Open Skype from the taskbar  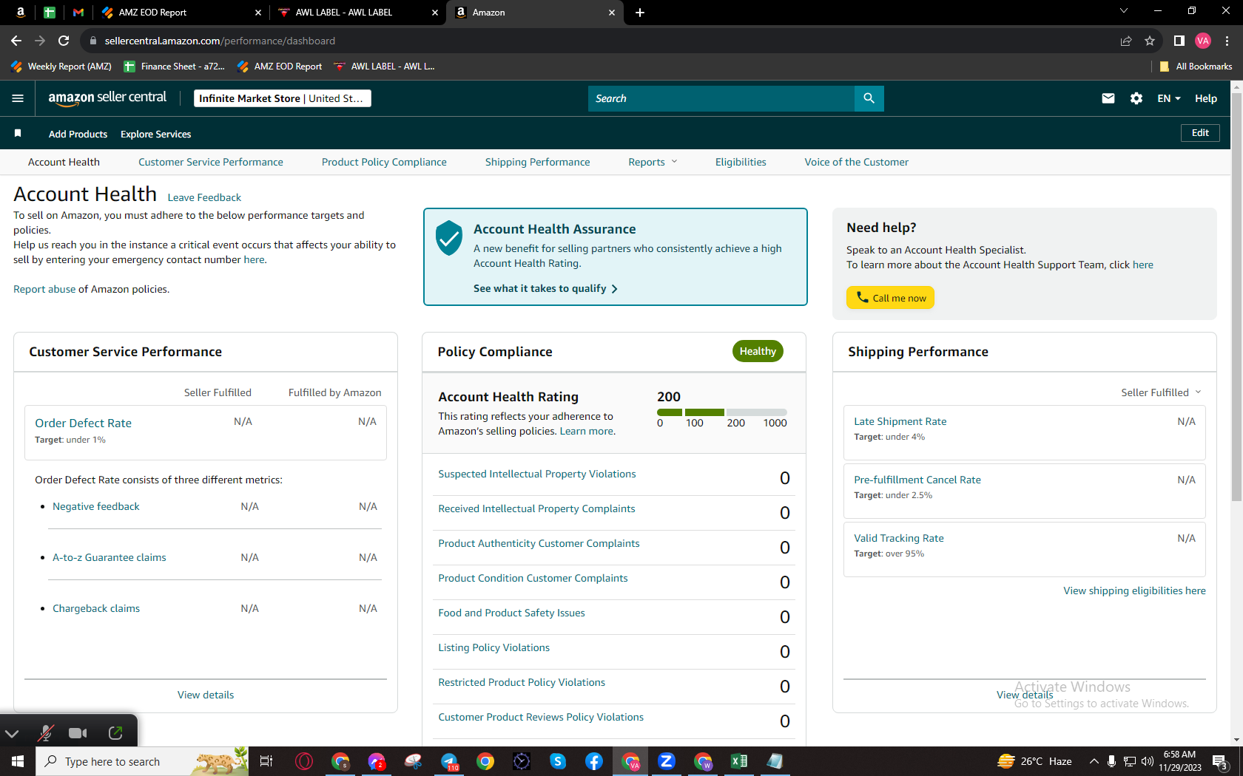558,761
